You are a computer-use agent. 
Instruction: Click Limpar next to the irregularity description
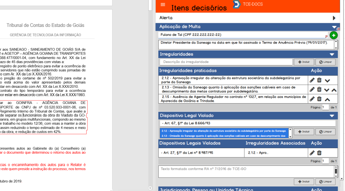click(325, 62)
